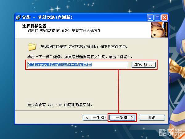
Task: Continue with the 下一步(N) button
Action: pos(122,117)
